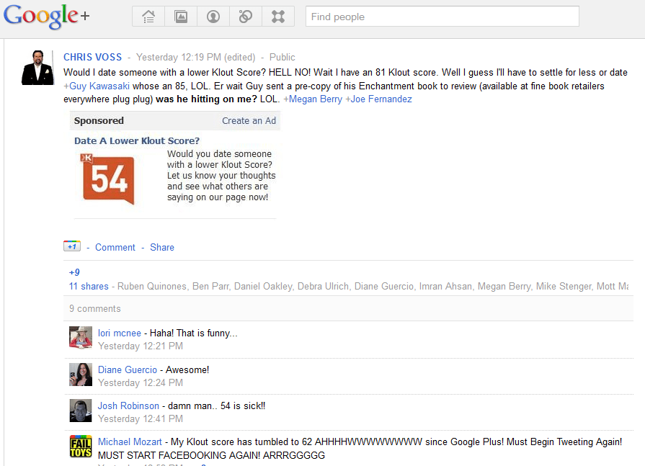This screenshot has width=645, height=466.
Task: Show who gave +9 on post
Action: pyautogui.click(x=74, y=272)
